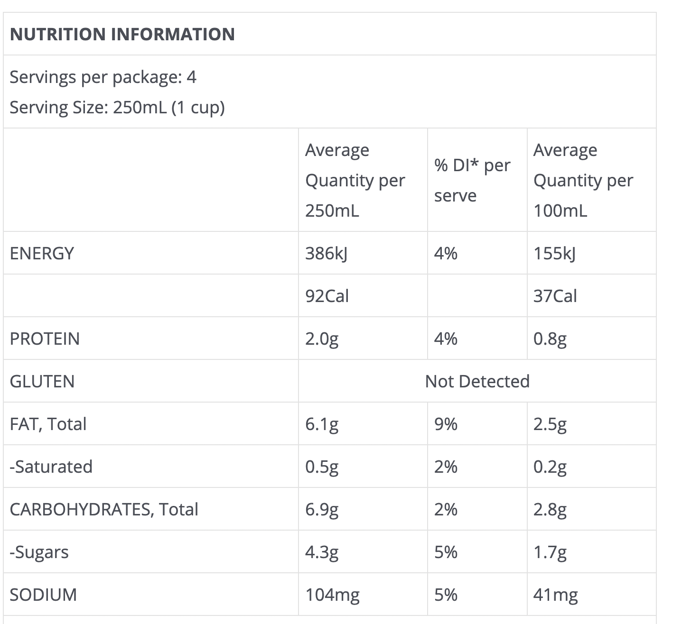The image size is (691, 624).
Task: Click the Serving Size 250mL line
Action: (x=117, y=107)
